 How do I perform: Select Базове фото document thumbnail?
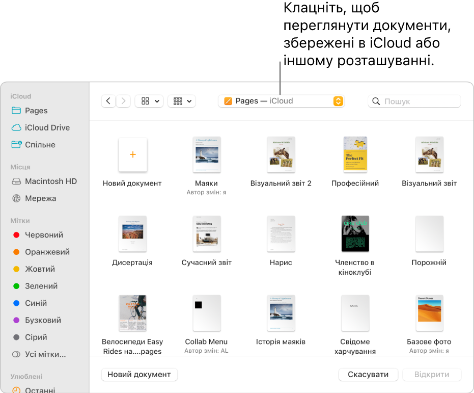coord(429,313)
